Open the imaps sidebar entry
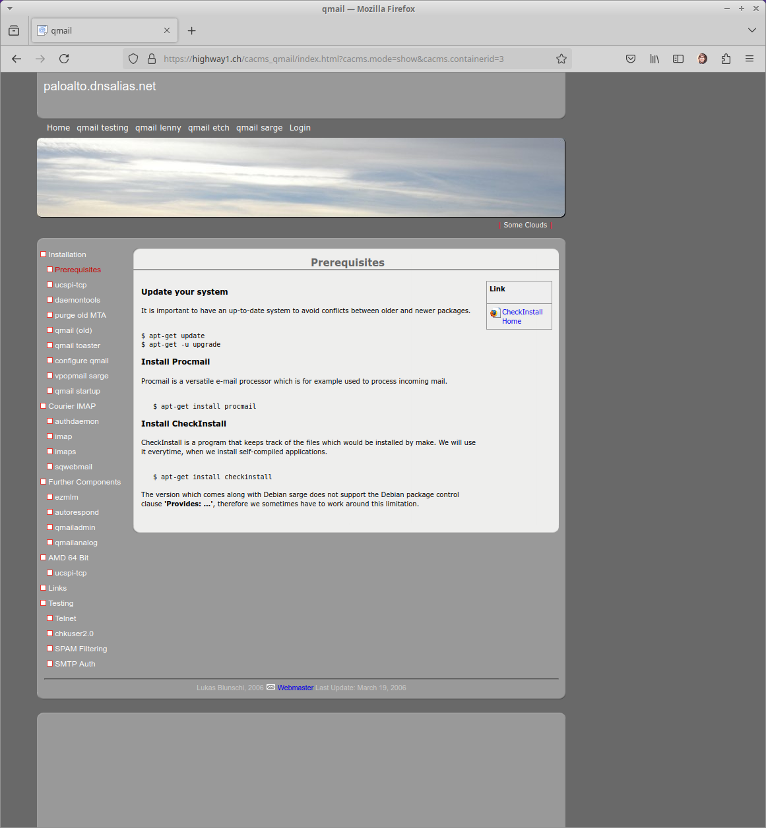This screenshot has height=828, width=766. pyautogui.click(x=65, y=452)
